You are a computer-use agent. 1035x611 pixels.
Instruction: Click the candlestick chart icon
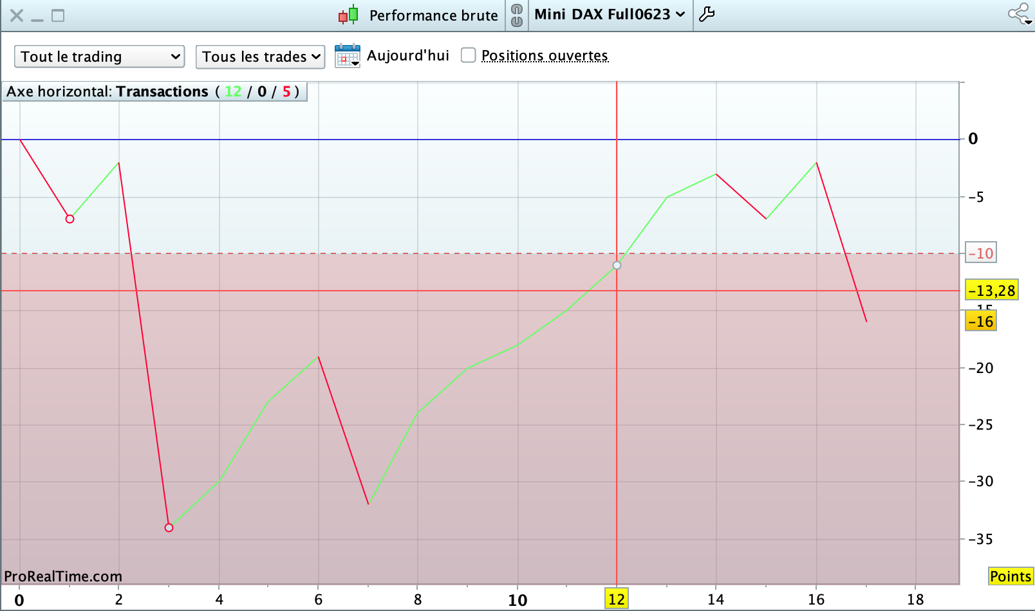coord(348,15)
